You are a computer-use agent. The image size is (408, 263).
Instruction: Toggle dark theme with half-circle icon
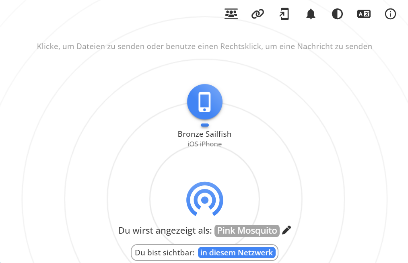click(337, 14)
